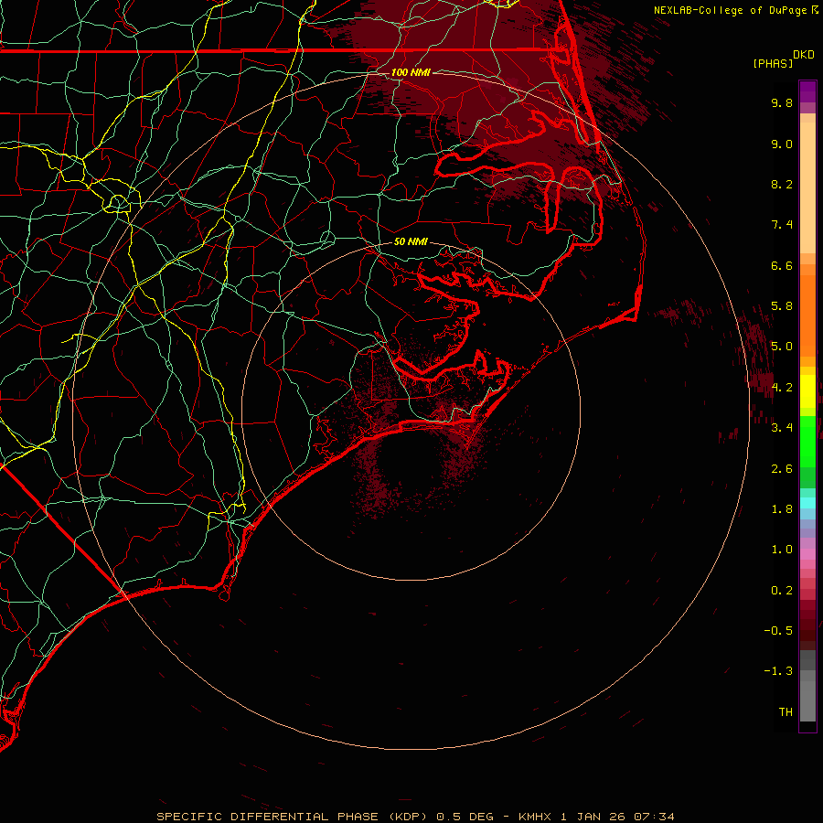Click the 3.4 colorbar value
This screenshot has width=823, height=823.
pos(782,428)
